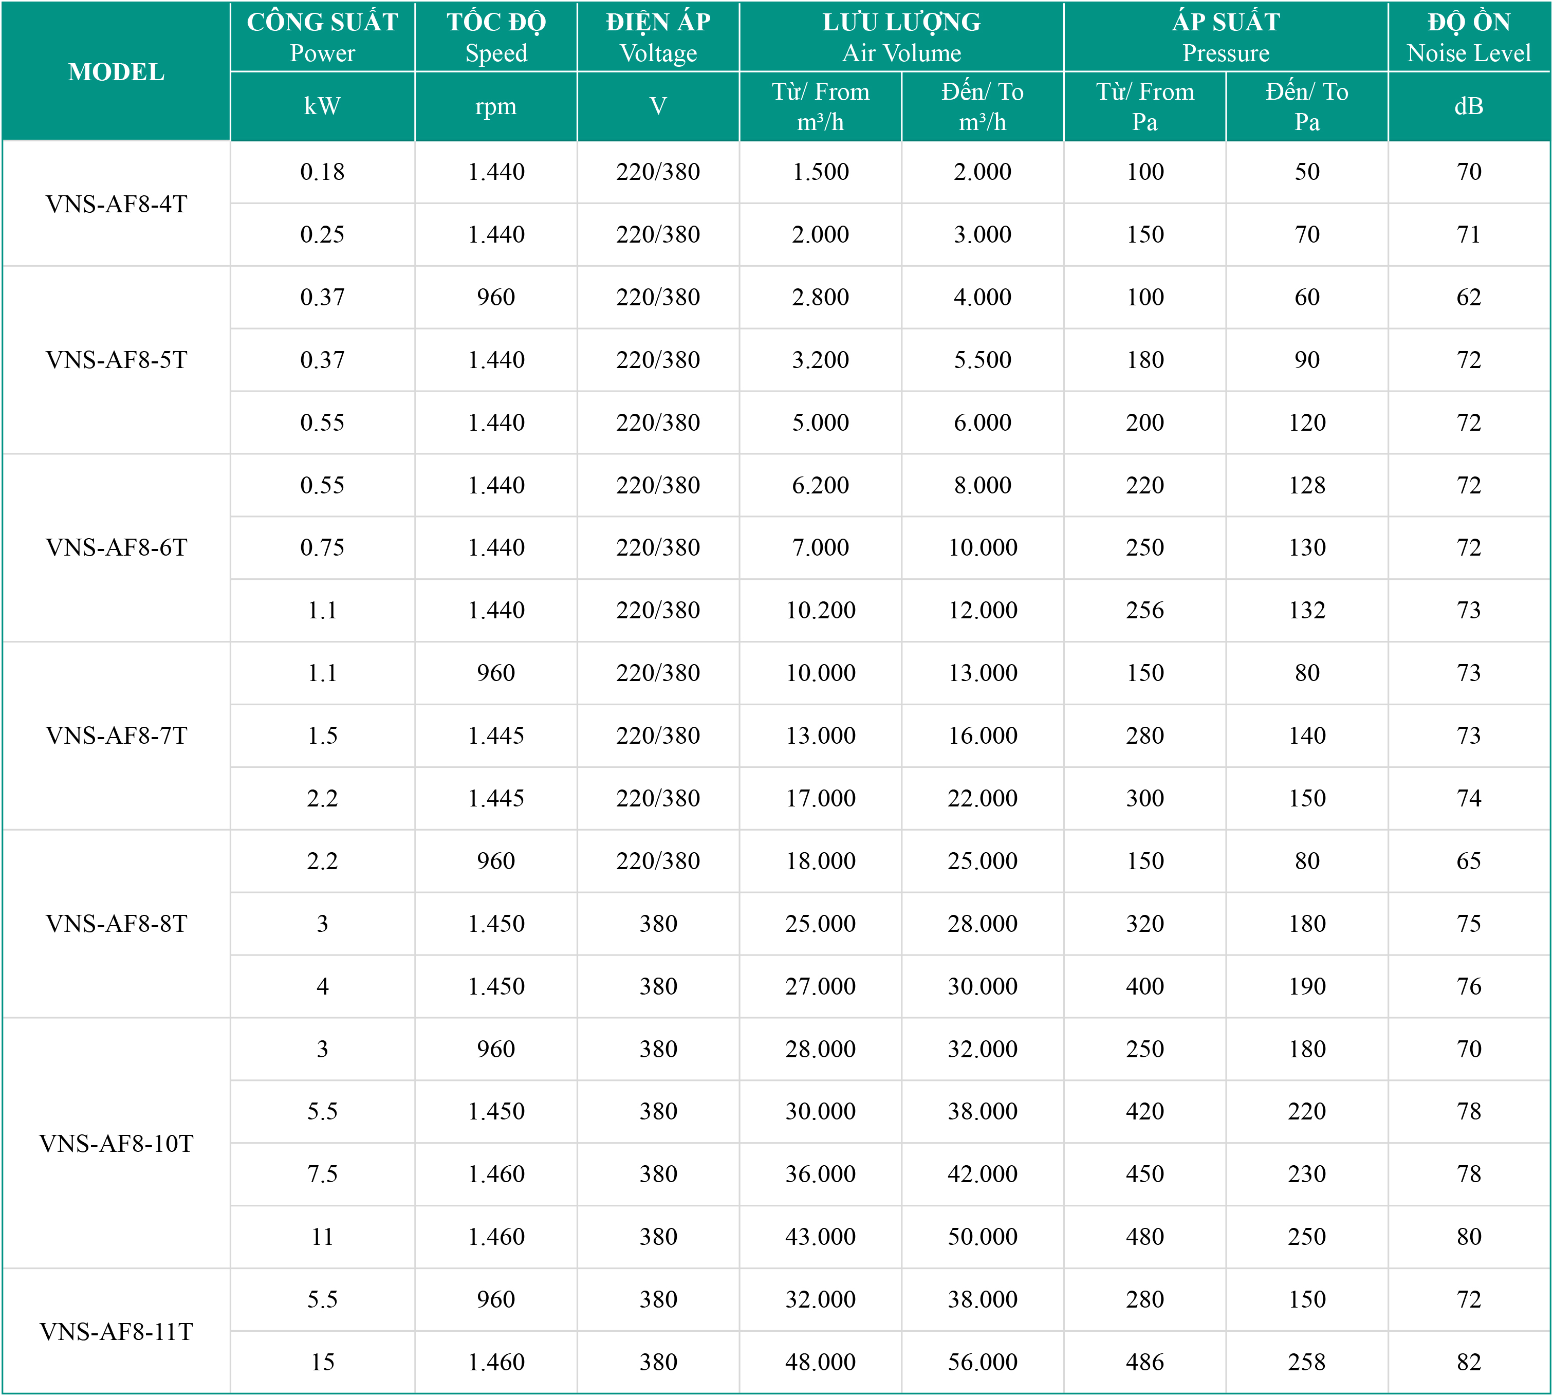Image resolution: width=1553 pixels, height=1396 pixels.
Task: Click the rpm unit header
Action: point(496,106)
